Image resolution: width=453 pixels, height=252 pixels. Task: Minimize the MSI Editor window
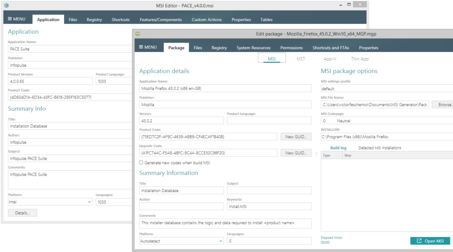pyautogui.click(x=341, y=5)
